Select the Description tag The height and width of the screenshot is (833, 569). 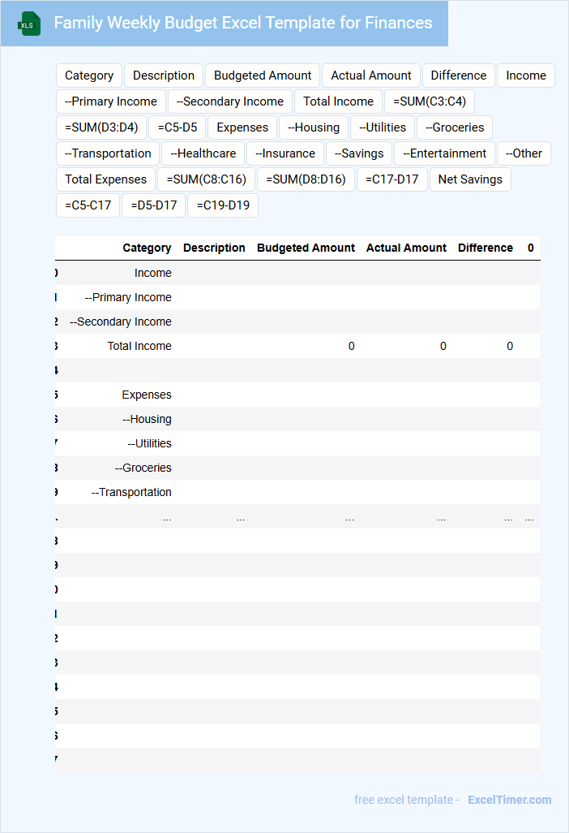(164, 76)
